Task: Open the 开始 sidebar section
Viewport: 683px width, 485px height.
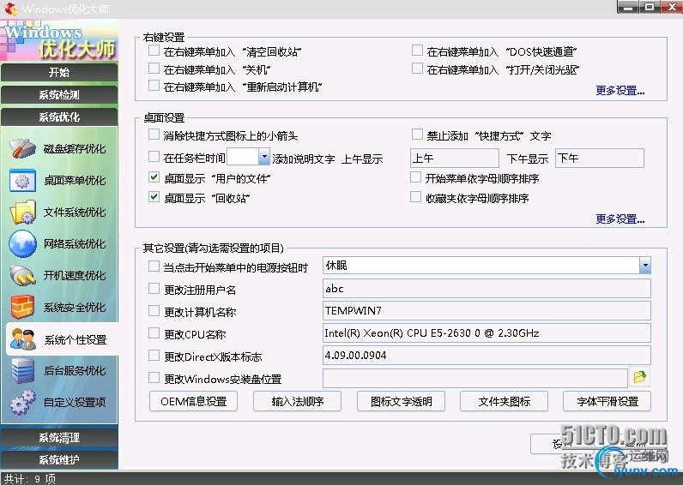Action: (x=59, y=72)
